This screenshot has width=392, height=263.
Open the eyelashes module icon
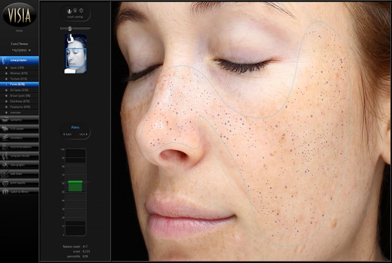pyautogui.click(x=6, y=119)
